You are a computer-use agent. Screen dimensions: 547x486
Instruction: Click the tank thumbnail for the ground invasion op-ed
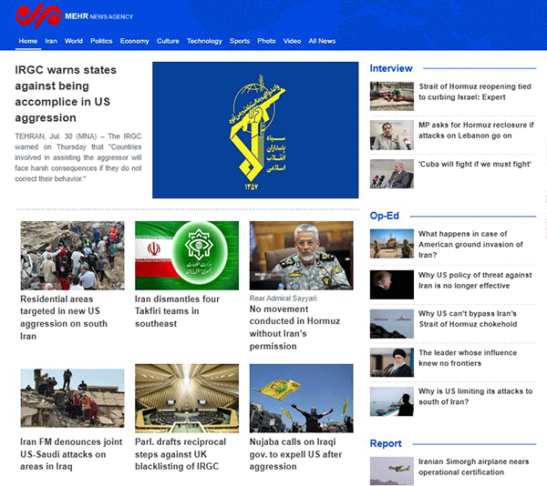392,243
